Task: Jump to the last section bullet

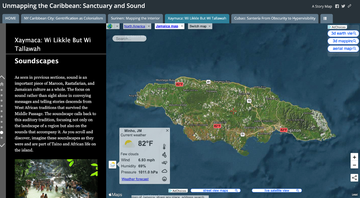Action: tap(2, 138)
